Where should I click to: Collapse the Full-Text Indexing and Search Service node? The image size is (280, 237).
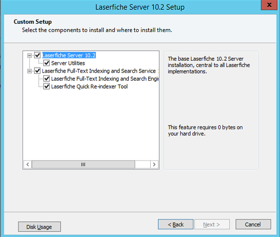[x=29, y=71]
